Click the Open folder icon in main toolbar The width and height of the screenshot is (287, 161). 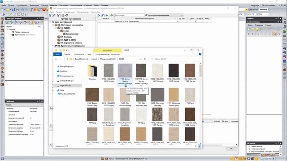[x=8, y=10]
